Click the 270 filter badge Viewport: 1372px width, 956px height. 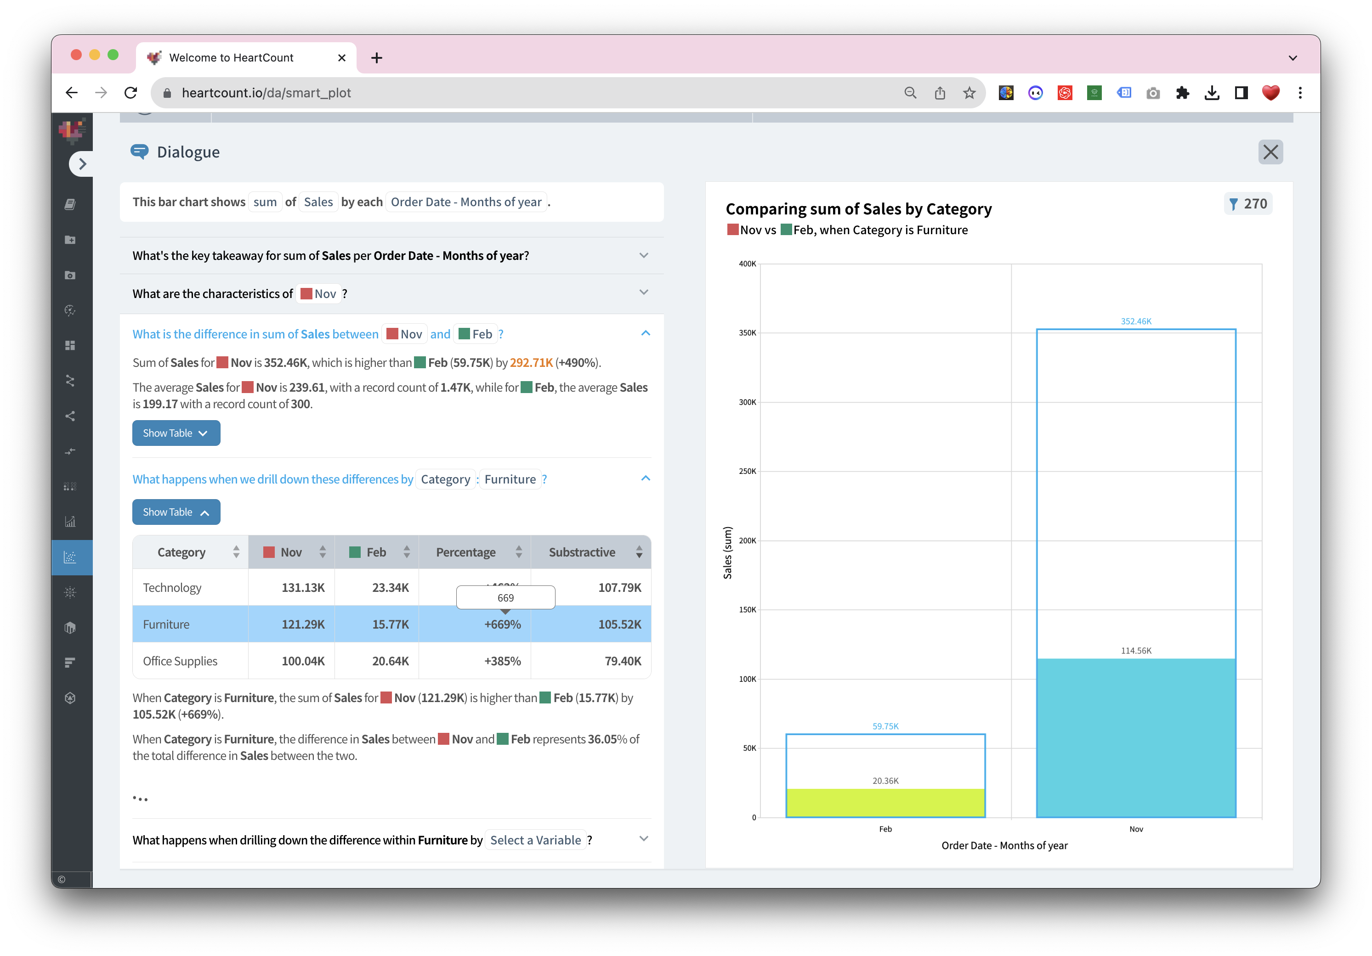click(1248, 203)
